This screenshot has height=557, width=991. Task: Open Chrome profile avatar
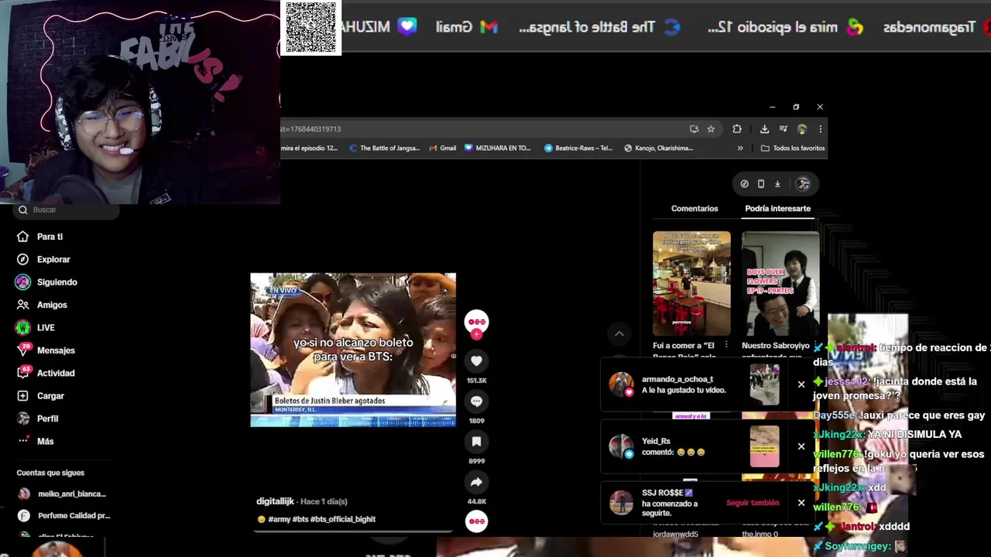(x=801, y=129)
